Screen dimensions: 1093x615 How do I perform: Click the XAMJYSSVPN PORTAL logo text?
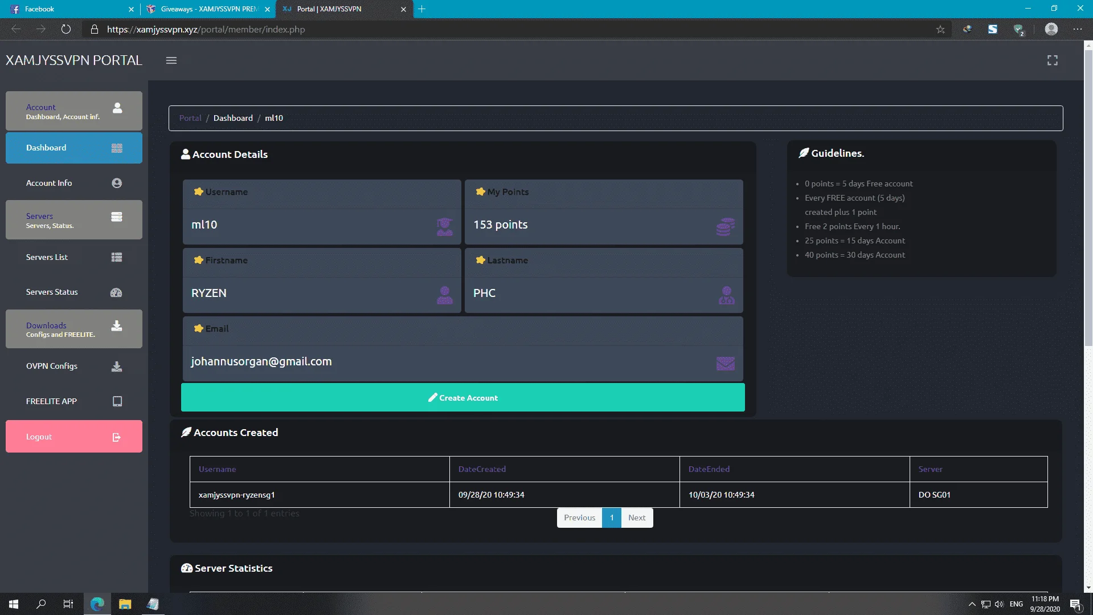74,60
